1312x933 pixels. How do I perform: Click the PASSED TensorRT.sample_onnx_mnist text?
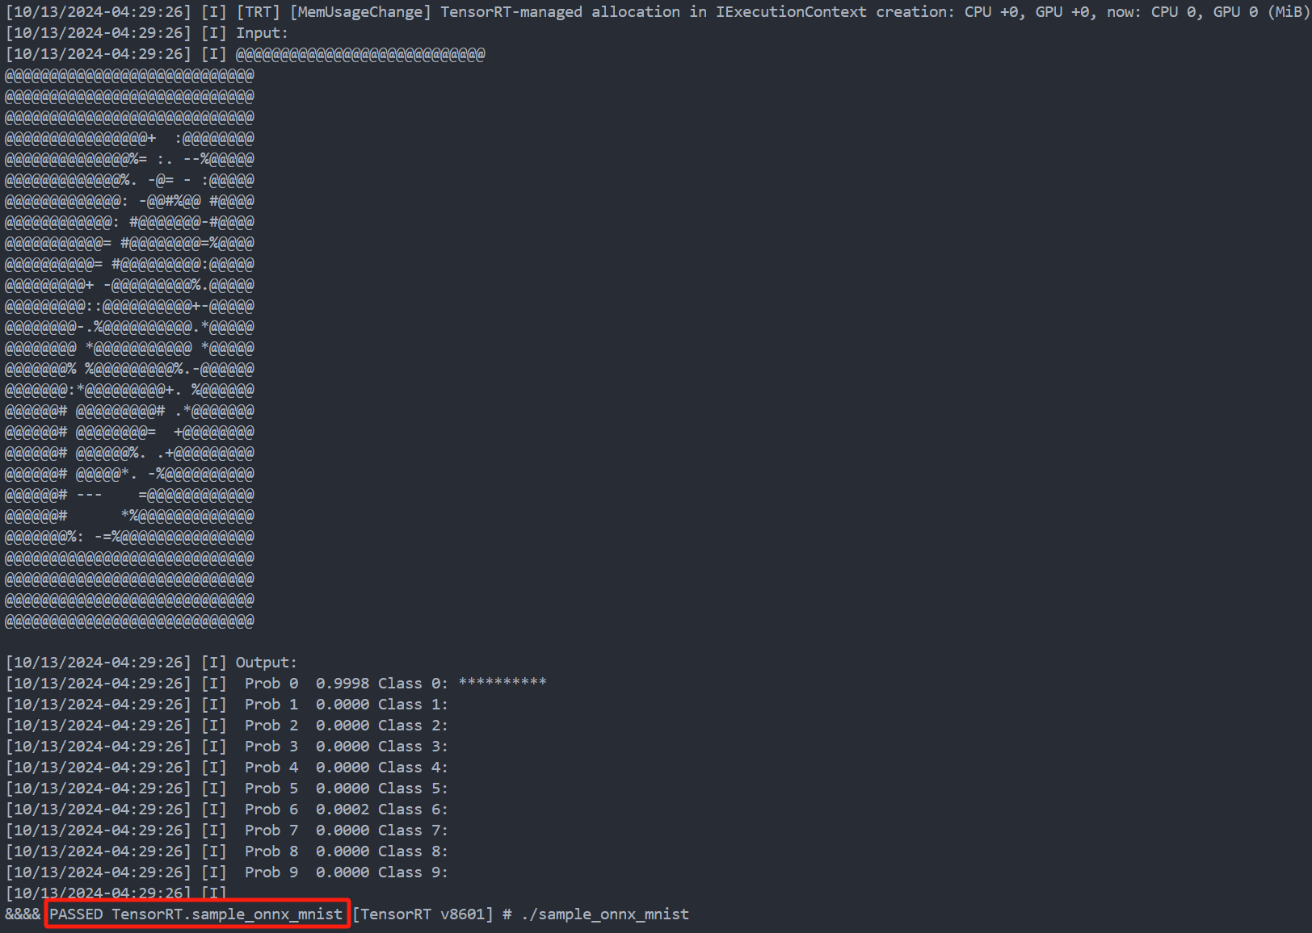coord(196,914)
